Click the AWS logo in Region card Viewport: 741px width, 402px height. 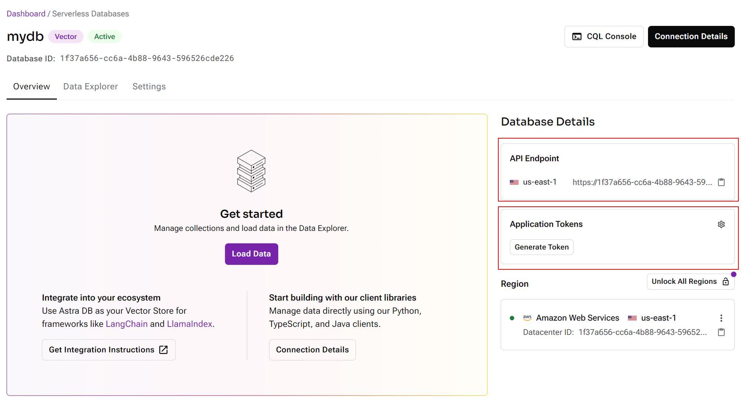point(527,318)
